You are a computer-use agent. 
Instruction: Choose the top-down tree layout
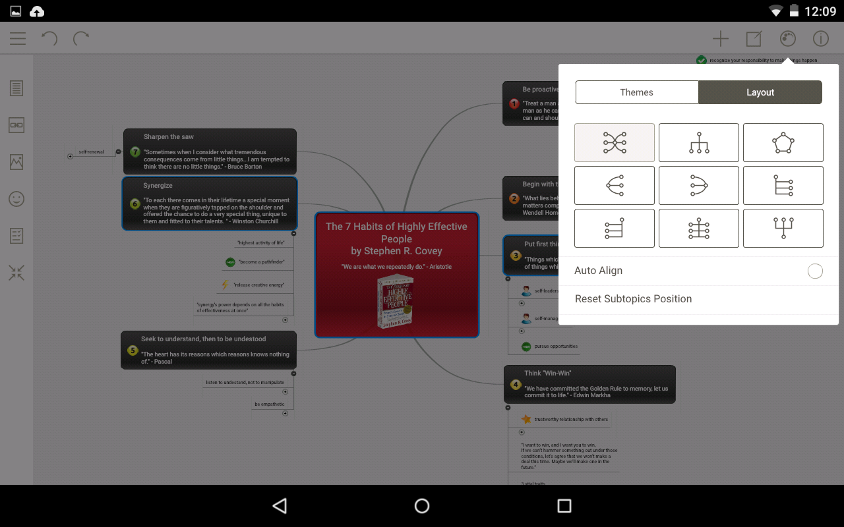pyautogui.click(x=699, y=142)
